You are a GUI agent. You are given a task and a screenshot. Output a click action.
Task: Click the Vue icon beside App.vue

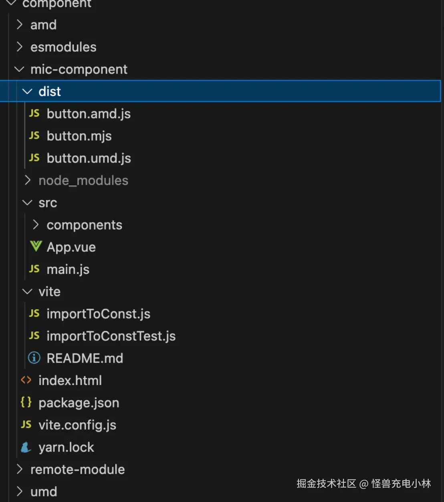(36, 247)
